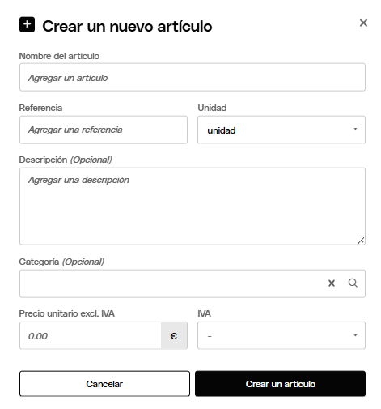Click the magnifier search icon in Categoría
381x409 pixels.
pyautogui.click(x=353, y=283)
